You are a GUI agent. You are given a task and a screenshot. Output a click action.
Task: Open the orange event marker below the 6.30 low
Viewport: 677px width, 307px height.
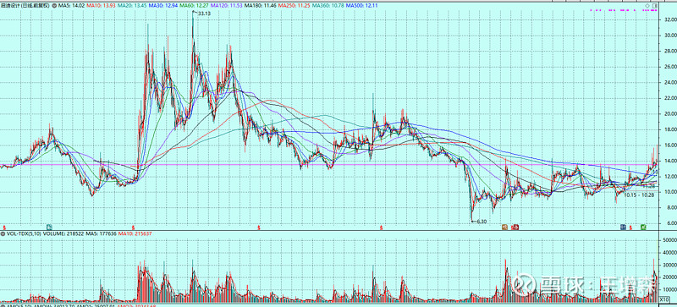tap(504, 227)
